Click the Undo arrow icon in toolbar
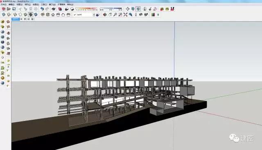Screen dimensions: 262x150 [42, 9]
